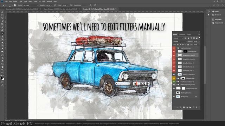Open the File menu

tap(6, 1)
